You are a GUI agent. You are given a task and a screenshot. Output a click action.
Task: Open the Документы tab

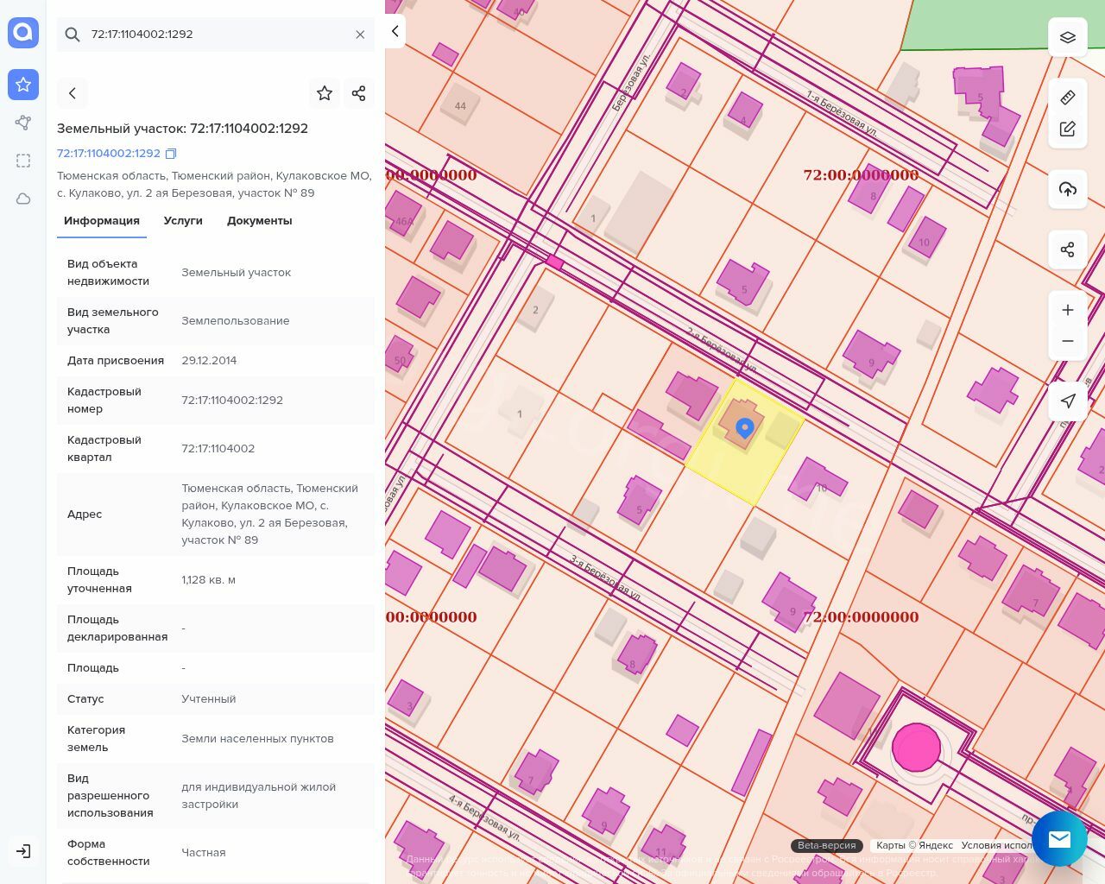click(259, 220)
